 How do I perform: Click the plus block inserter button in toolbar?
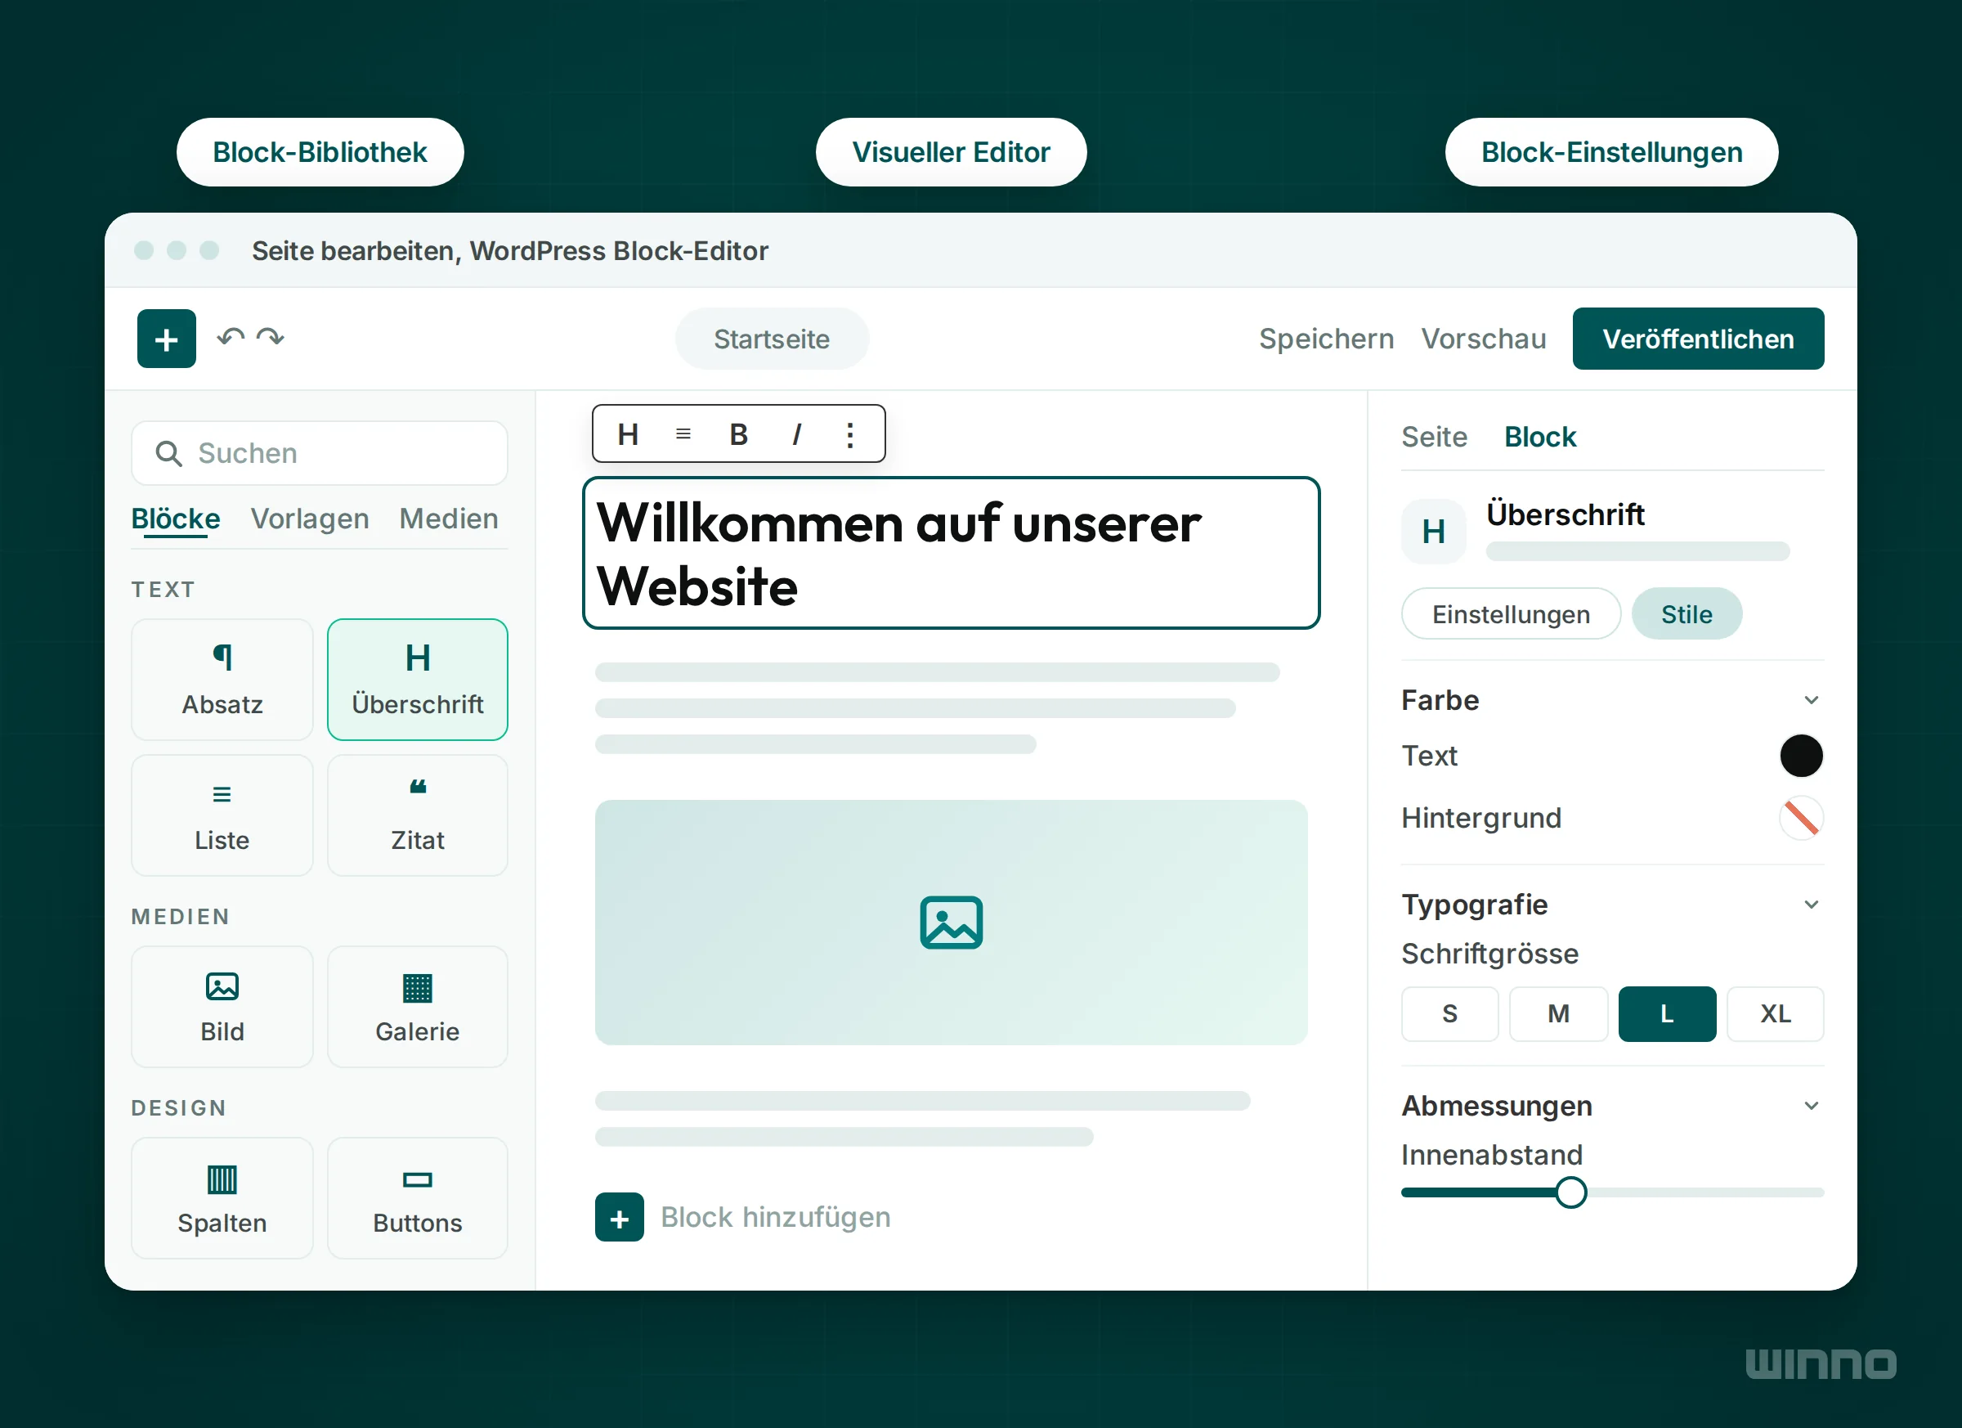(x=166, y=339)
